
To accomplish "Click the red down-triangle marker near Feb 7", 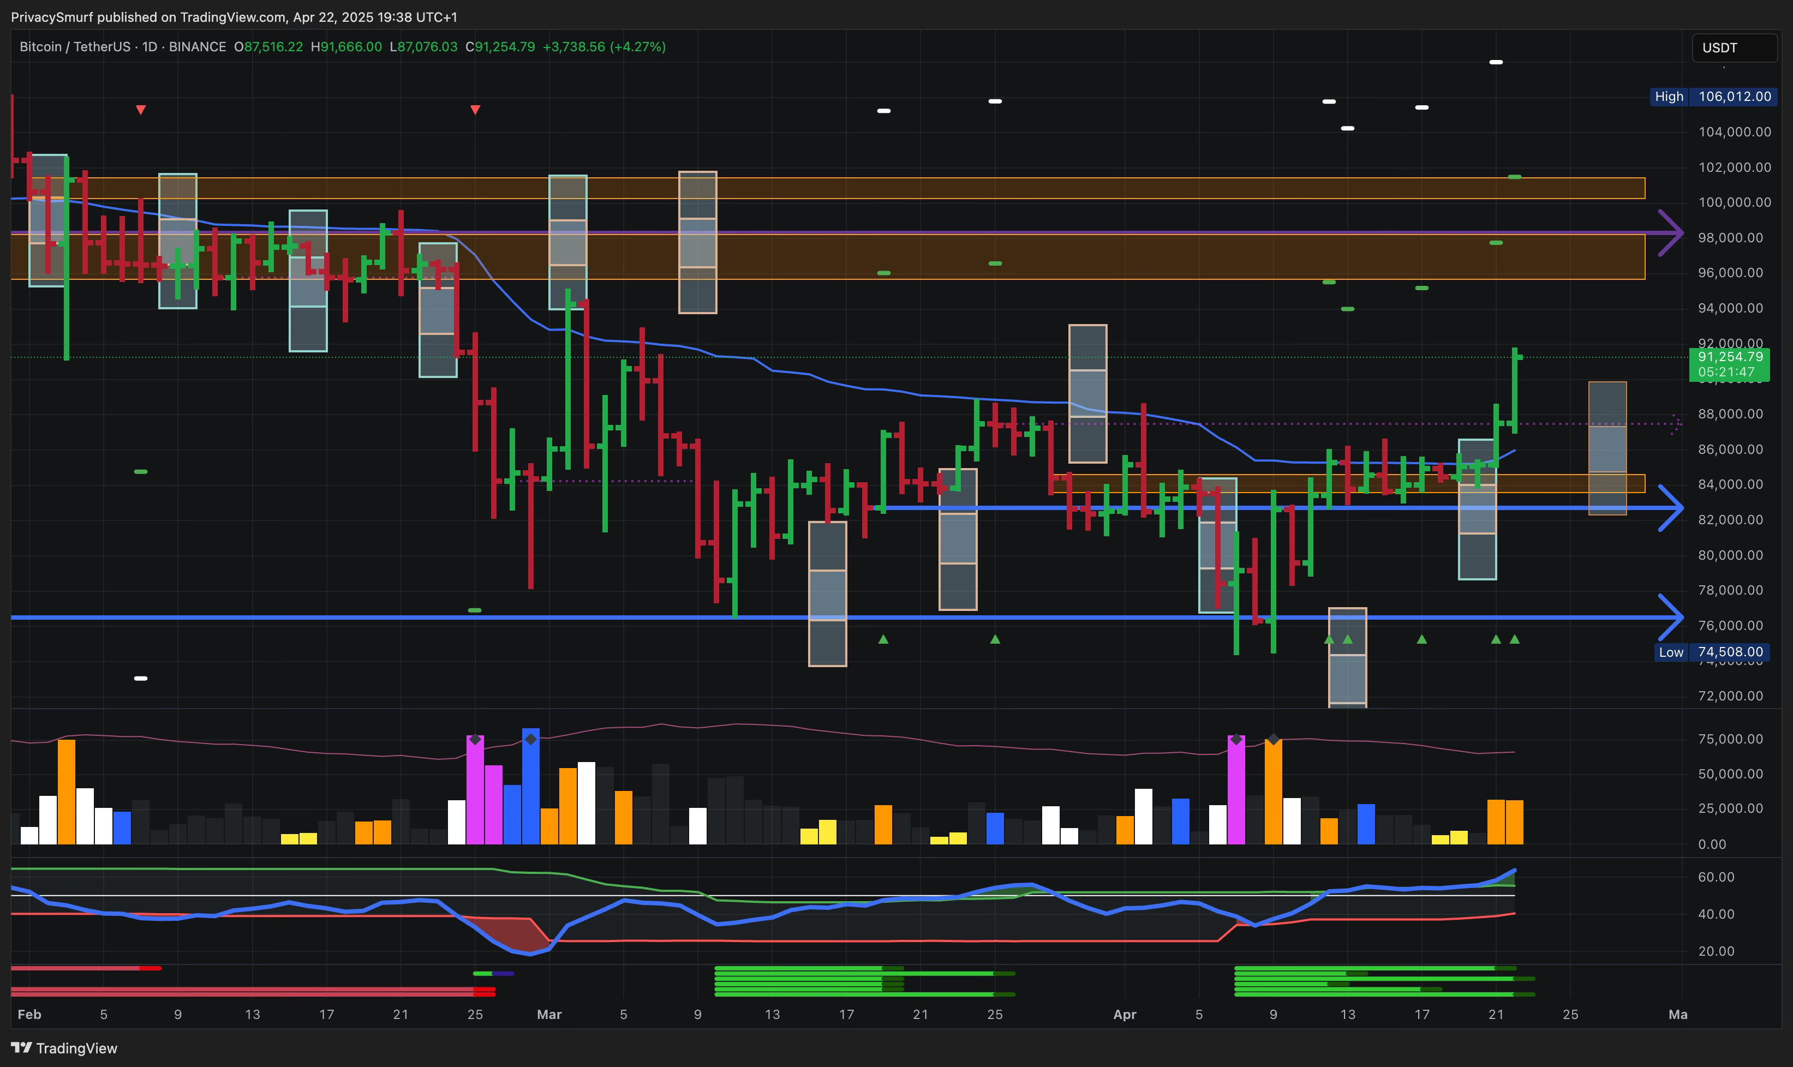I will 141,110.
